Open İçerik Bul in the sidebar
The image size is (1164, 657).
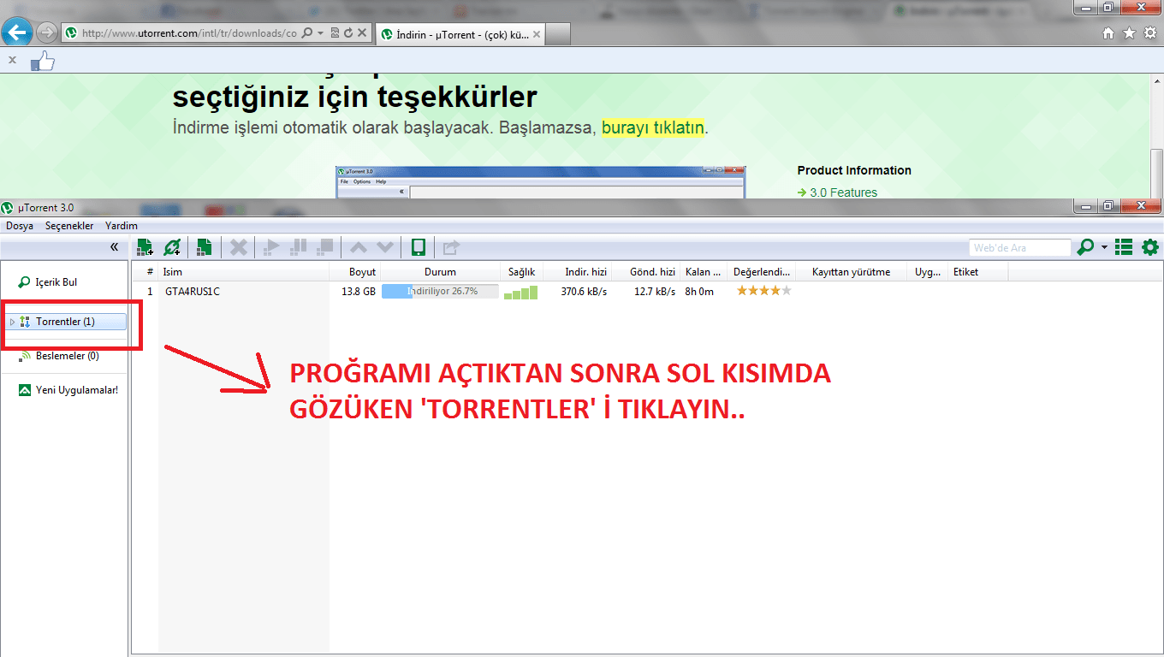coord(56,282)
